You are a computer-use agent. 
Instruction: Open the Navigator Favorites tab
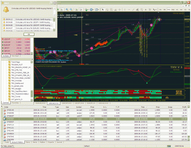click(x=15, y=103)
